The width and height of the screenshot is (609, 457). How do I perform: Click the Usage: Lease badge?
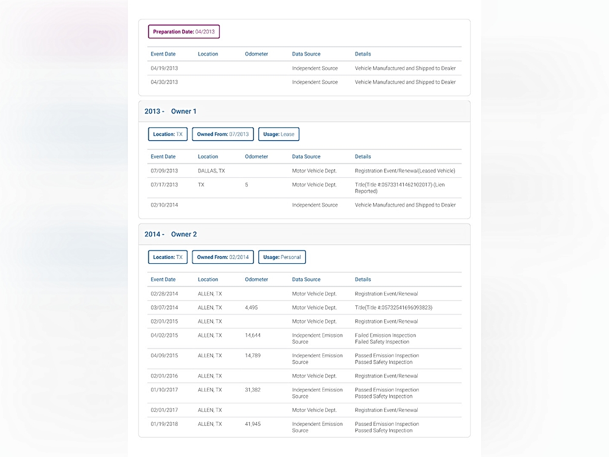[x=278, y=134]
